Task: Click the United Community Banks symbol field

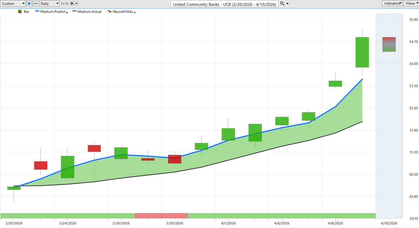Action: pyautogui.click(x=225, y=4)
